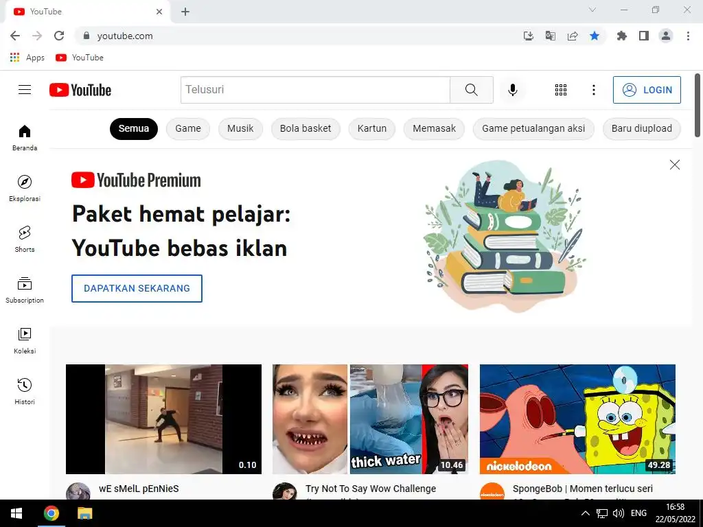The height and width of the screenshot is (527, 703).
Task: Click the install app icon in address bar
Action: (x=529, y=36)
